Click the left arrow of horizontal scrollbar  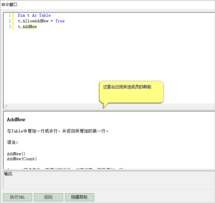(6, 106)
